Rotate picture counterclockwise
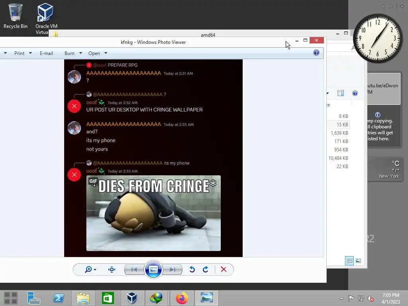 pyautogui.click(x=192, y=269)
